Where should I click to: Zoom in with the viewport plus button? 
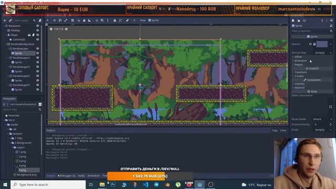coord(67,29)
